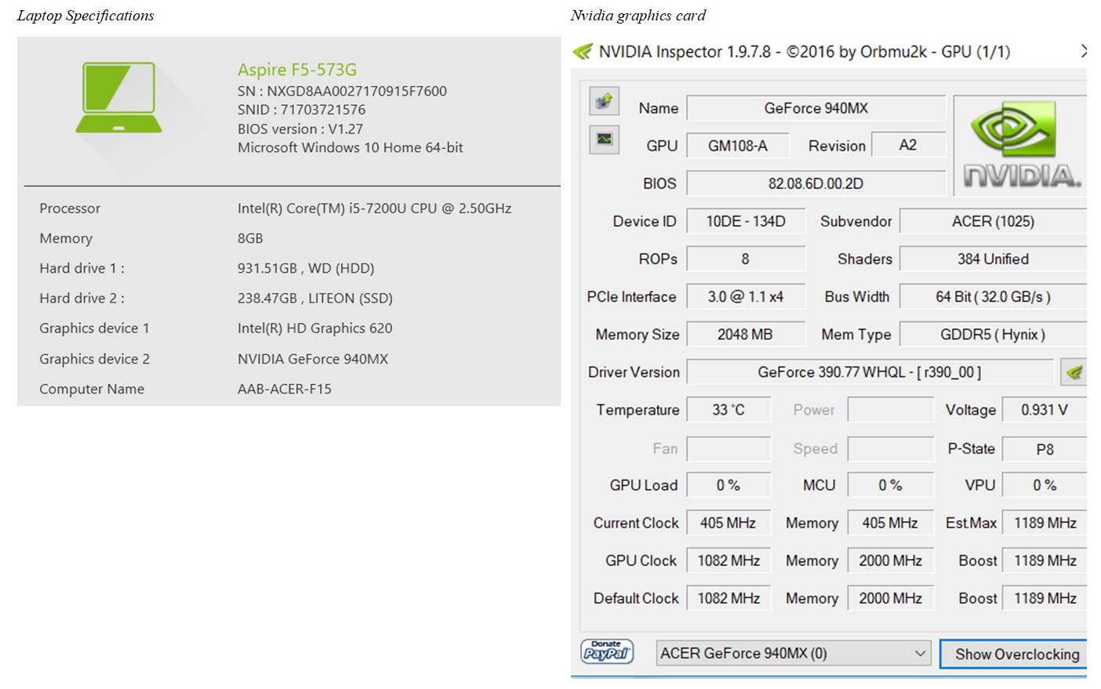Click the Driver Version field
The width and height of the screenshot is (1101, 689).
[x=870, y=372]
